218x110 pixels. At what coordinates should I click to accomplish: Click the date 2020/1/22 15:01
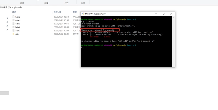[61, 34]
